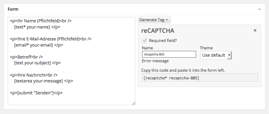
Task: Close the reCAPTCHA tag generator pane
Action: click(x=255, y=30)
